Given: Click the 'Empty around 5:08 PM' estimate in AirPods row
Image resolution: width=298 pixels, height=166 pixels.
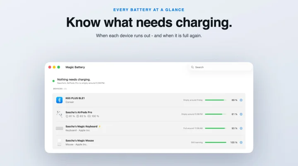Looking at the screenshot, I should pos(192,114).
